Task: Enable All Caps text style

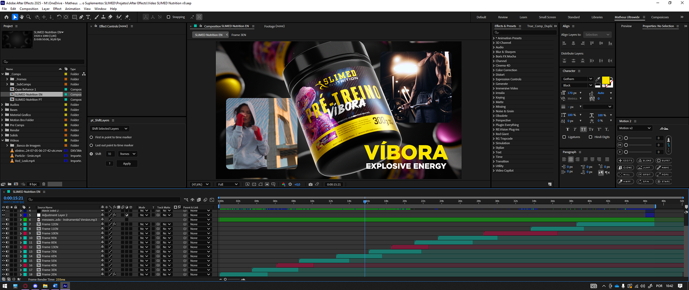Action: point(583,129)
